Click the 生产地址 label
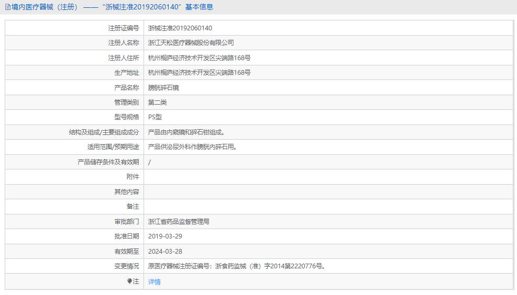The height and width of the screenshot is (295, 517). [127, 72]
